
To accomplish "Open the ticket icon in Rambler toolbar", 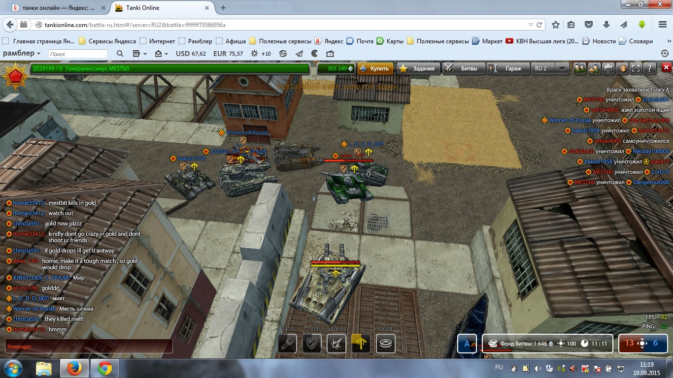I will [x=330, y=54].
